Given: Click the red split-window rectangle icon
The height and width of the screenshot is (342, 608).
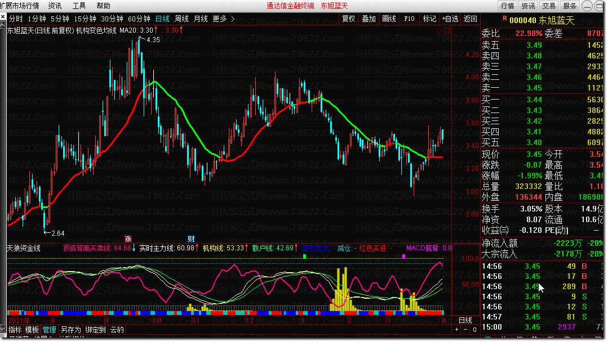Looking at the screenshot, I should click(x=447, y=30).
